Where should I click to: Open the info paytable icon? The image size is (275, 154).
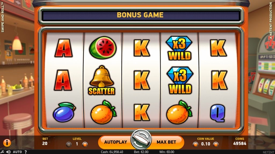pyautogui.click(x=7, y=143)
